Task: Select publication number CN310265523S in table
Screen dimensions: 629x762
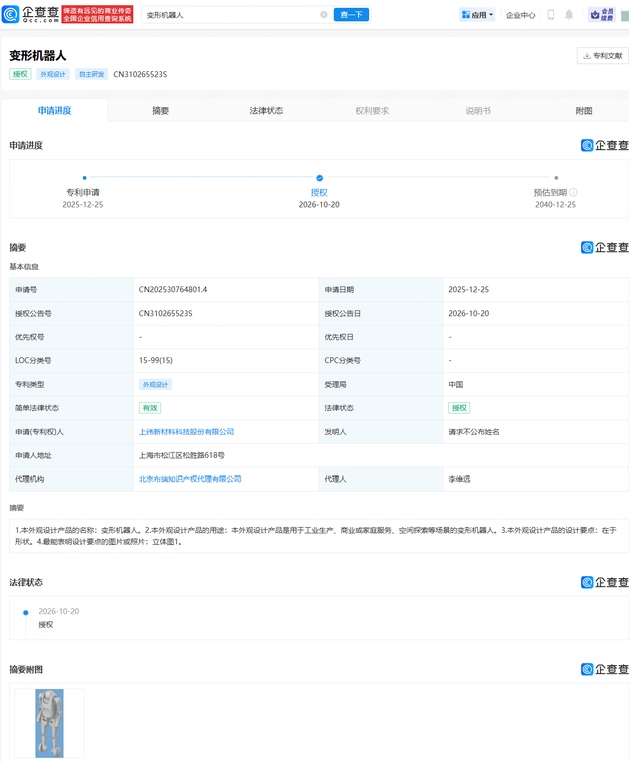Action: [x=166, y=314]
